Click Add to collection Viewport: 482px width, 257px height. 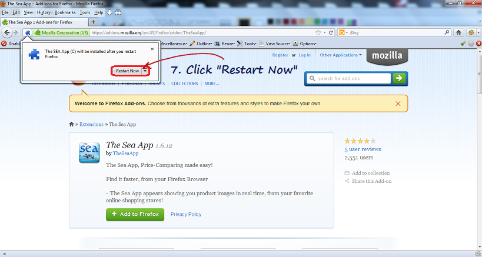367,173
